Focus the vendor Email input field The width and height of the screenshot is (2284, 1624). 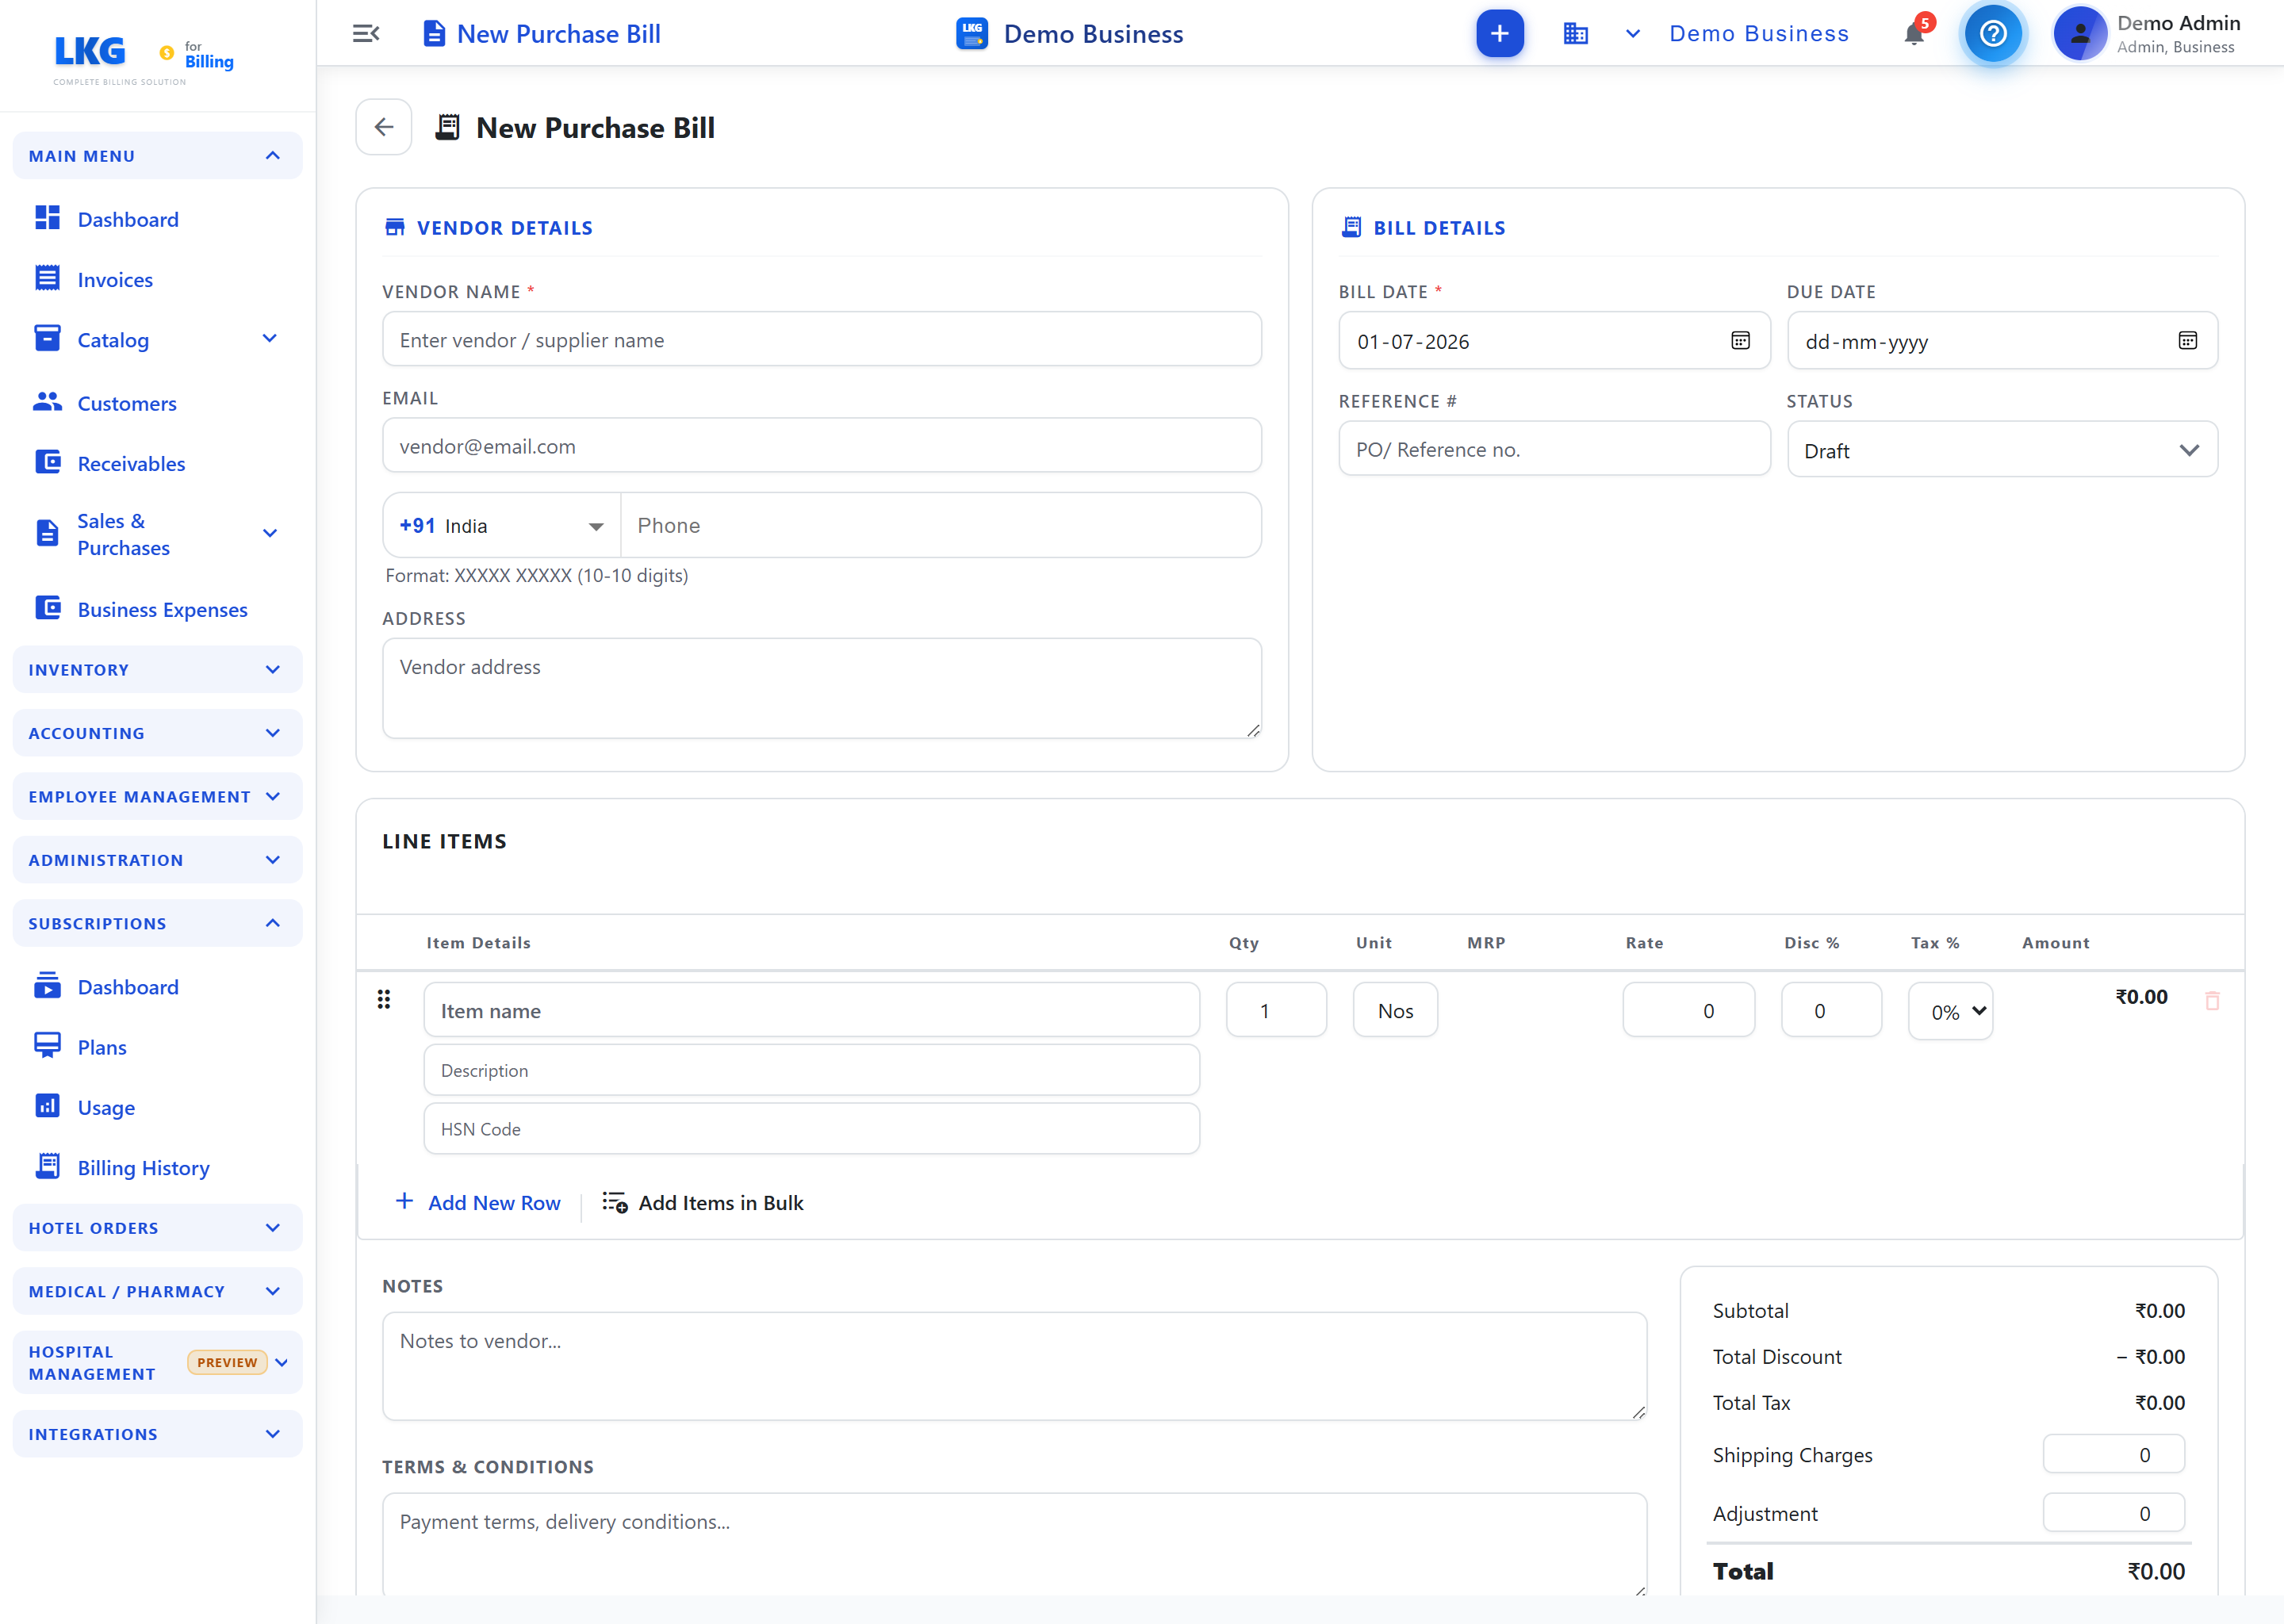821,445
